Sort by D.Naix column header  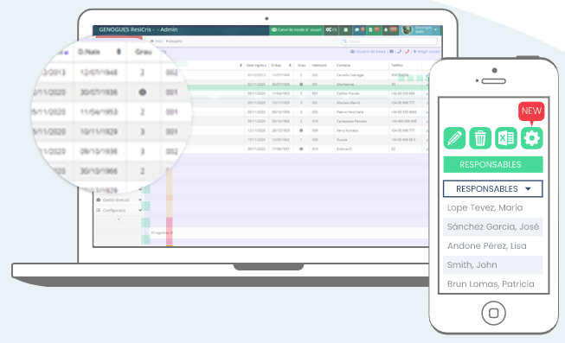coord(281,66)
